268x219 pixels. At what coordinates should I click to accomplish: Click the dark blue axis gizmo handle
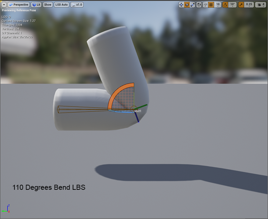pos(137,117)
